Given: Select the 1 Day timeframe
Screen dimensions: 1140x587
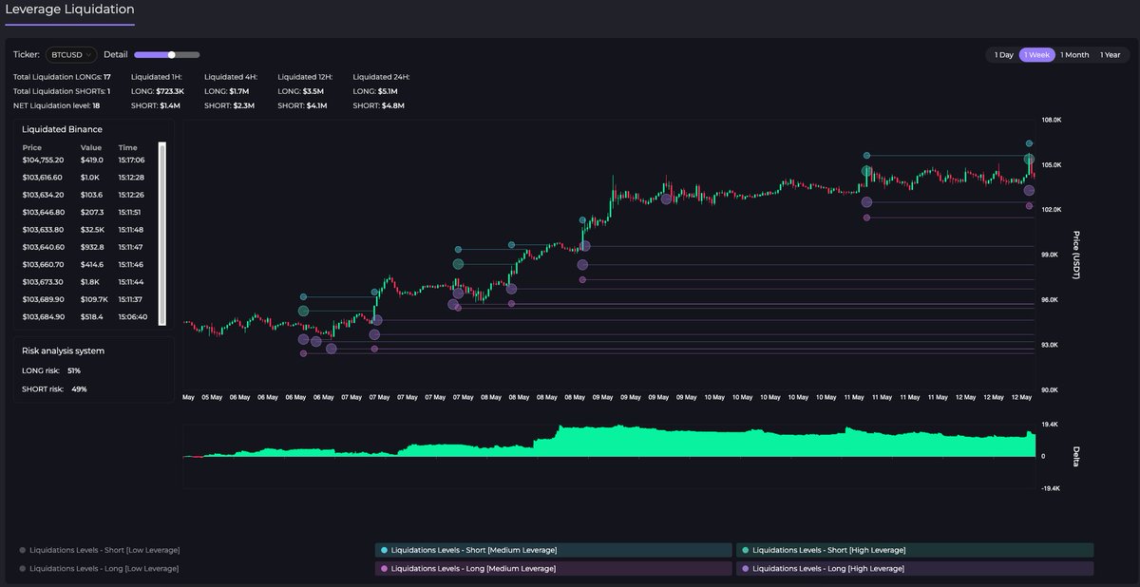Looking at the screenshot, I should tap(1003, 55).
